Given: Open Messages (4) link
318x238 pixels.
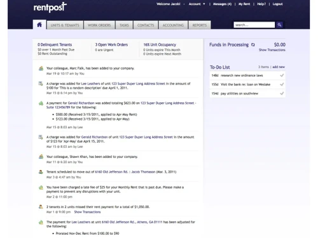Looking at the screenshot, I should pyautogui.click(x=222, y=4).
